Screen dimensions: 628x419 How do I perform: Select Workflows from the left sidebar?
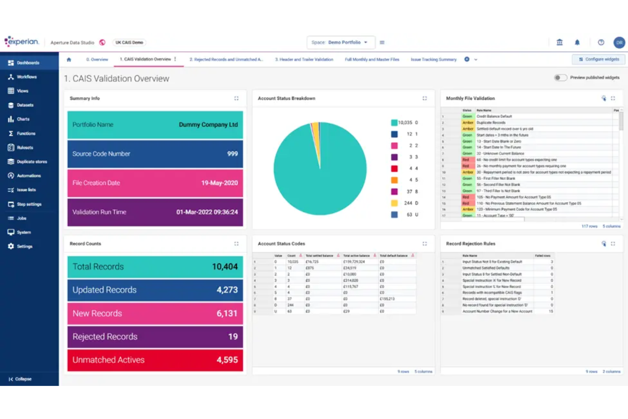(x=25, y=76)
